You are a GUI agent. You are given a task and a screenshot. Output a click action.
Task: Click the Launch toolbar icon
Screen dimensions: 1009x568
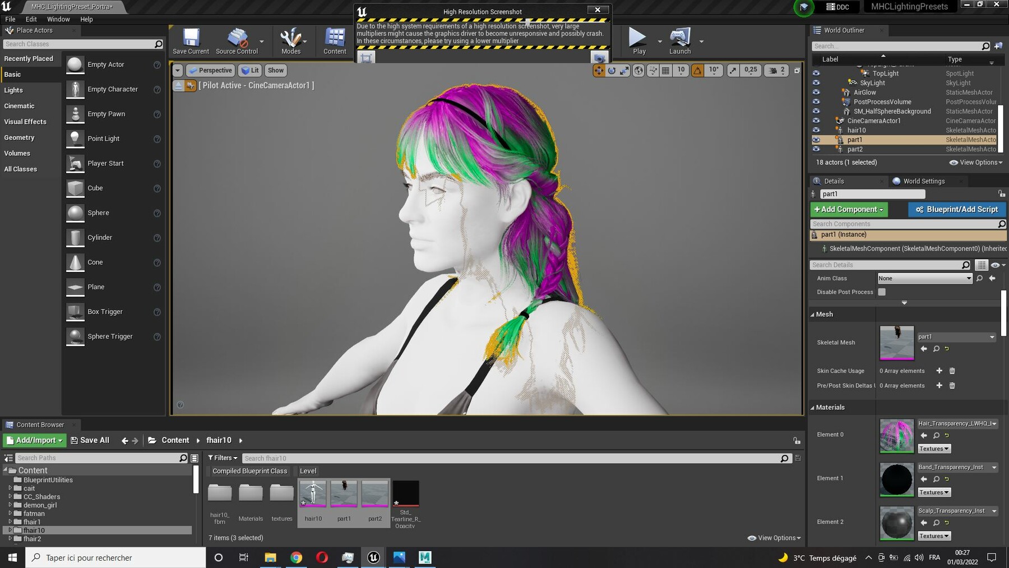point(680,41)
